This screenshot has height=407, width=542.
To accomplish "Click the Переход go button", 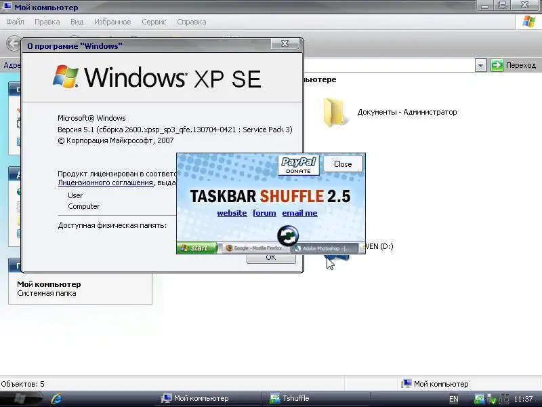I will click(x=514, y=65).
